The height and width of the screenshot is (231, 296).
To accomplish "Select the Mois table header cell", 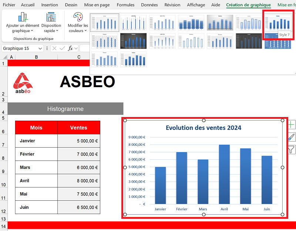I will [x=36, y=128].
